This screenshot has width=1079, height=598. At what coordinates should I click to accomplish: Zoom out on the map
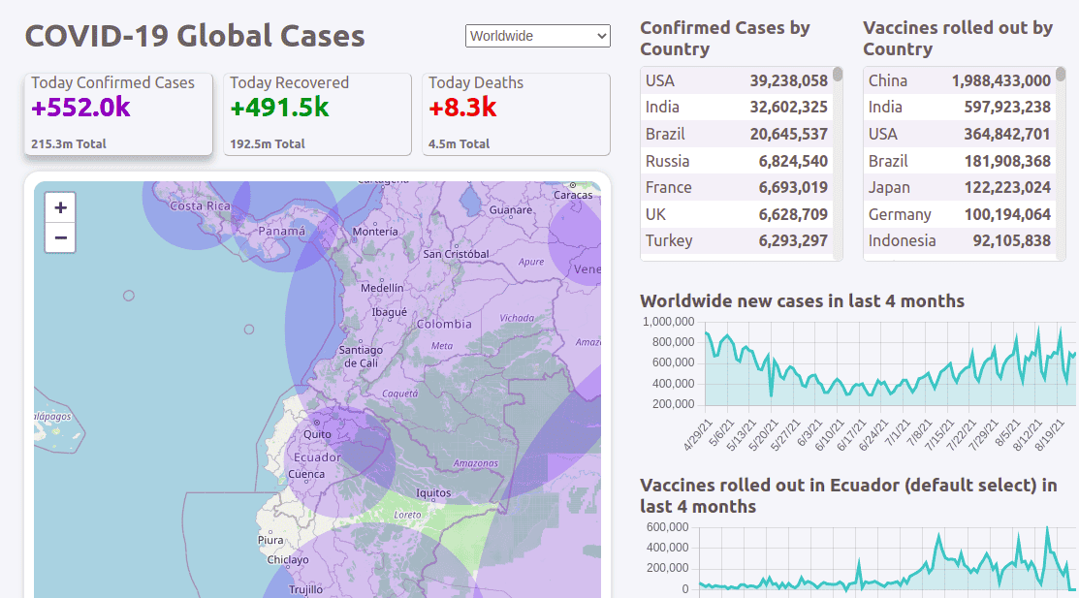[59, 237]
